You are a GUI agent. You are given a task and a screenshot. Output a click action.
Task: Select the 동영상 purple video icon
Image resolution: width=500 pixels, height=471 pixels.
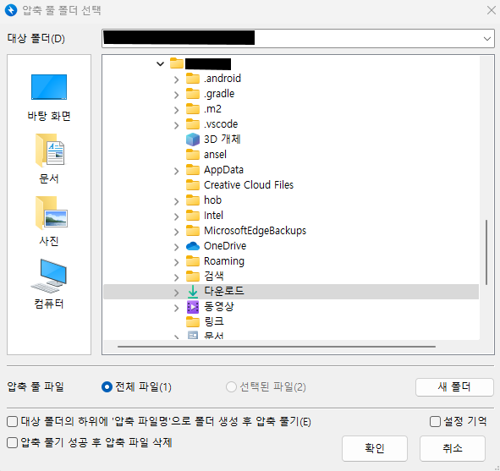coord(193,307)
